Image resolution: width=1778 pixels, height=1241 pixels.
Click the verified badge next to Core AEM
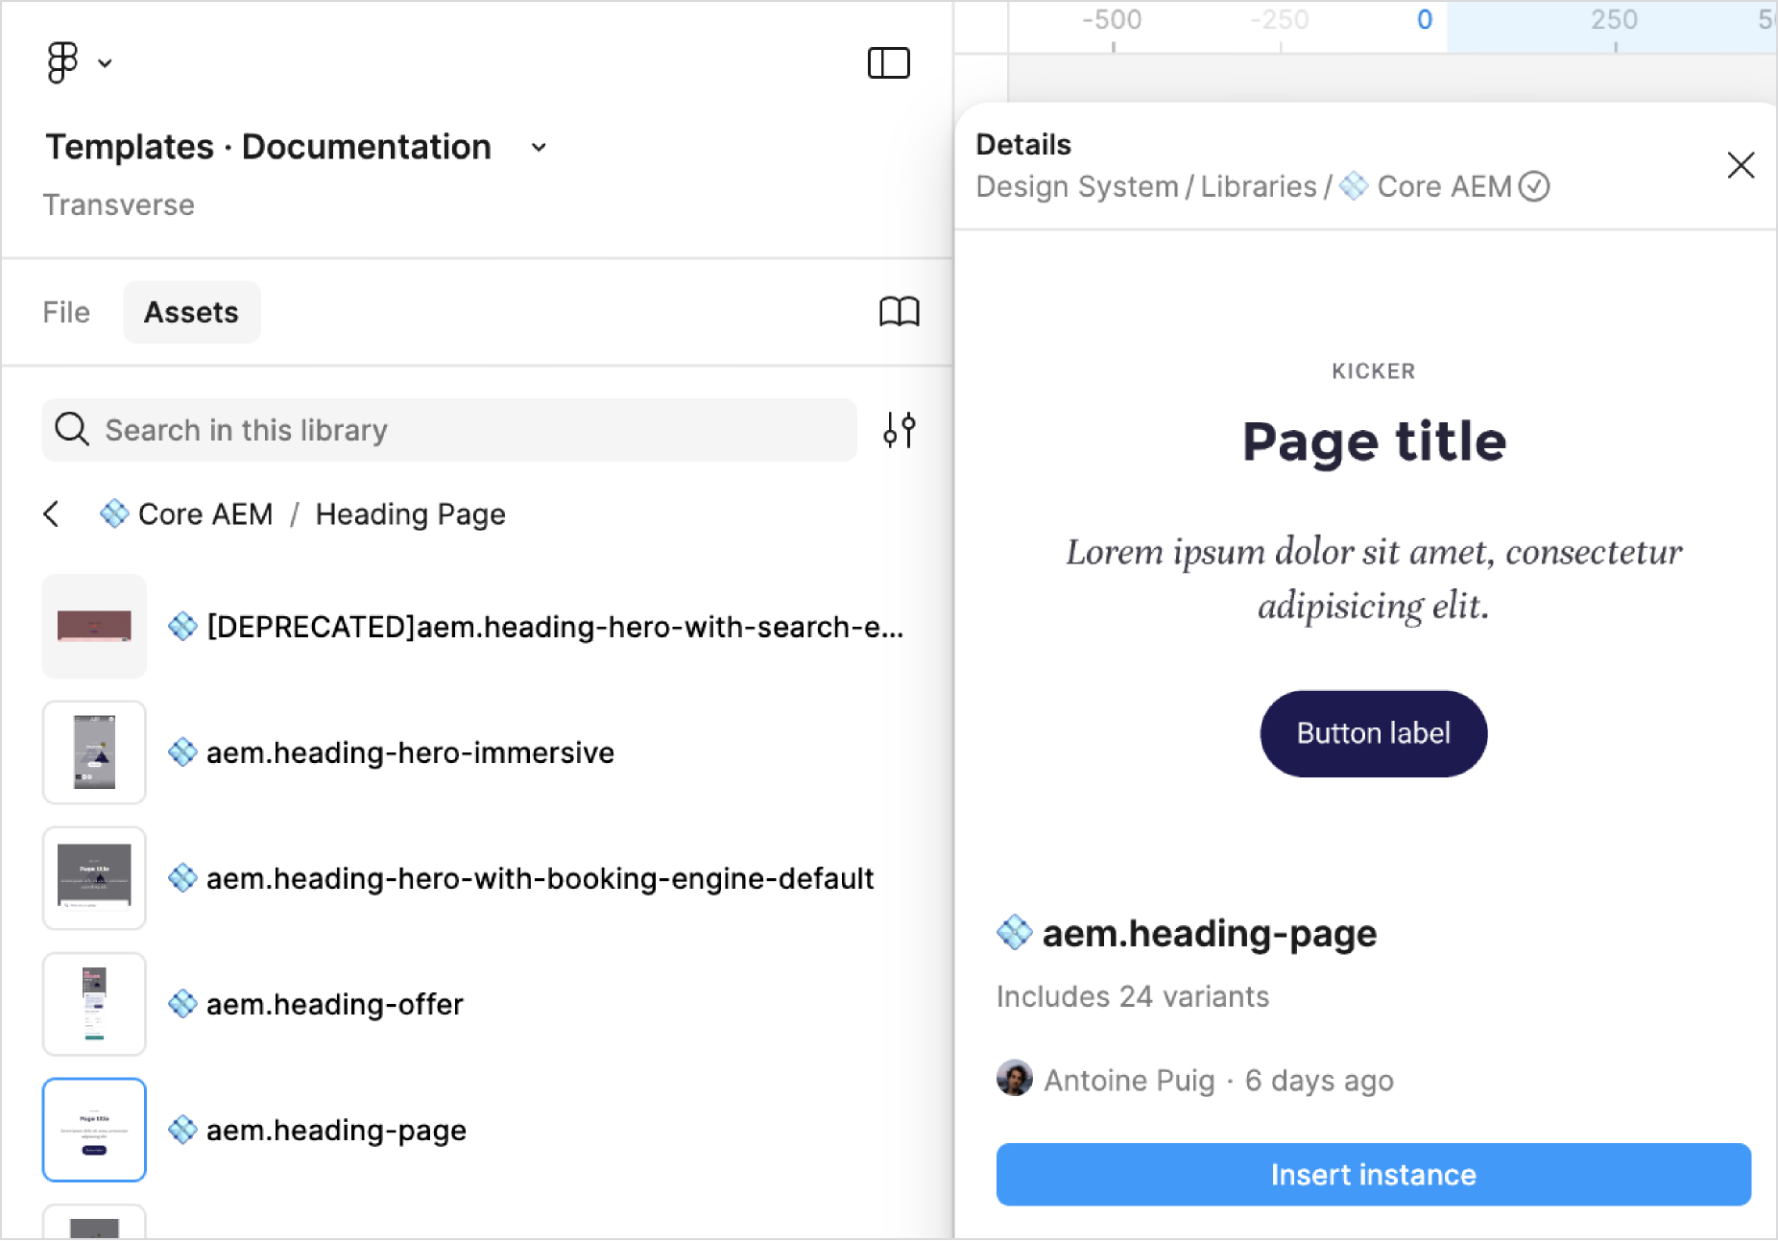[1535, 186]
